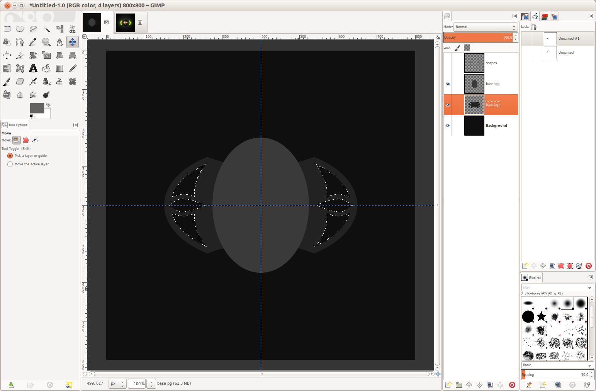Create a new layer in the Layers panel
The width and height of the screenshot is (596, 391).
[448, 385]
